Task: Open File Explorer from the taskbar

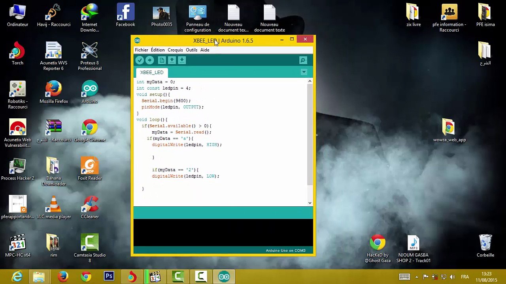Action: coord(39,277)
